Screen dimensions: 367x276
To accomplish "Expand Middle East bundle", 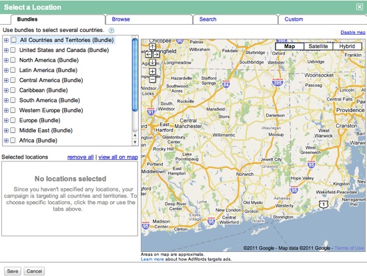I will click(x=6, y=131).
